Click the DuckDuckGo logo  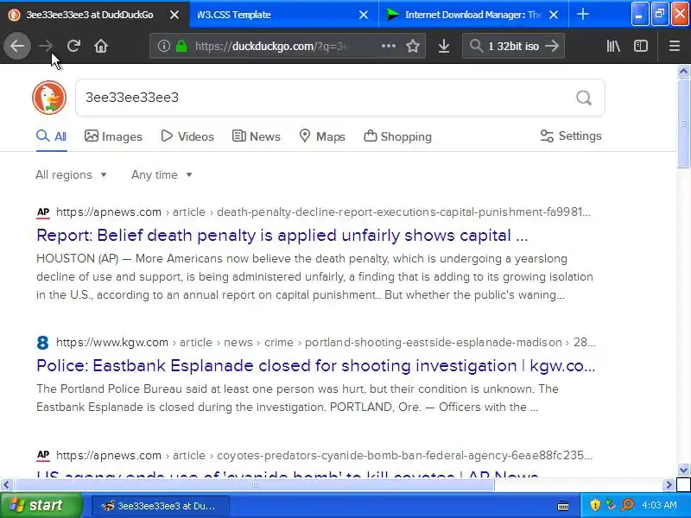(x=49, y=98)
